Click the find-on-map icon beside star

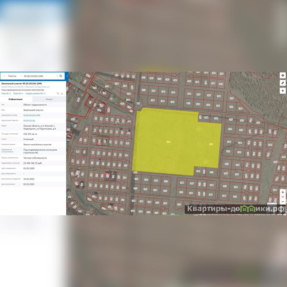click(x=58, y=93)
